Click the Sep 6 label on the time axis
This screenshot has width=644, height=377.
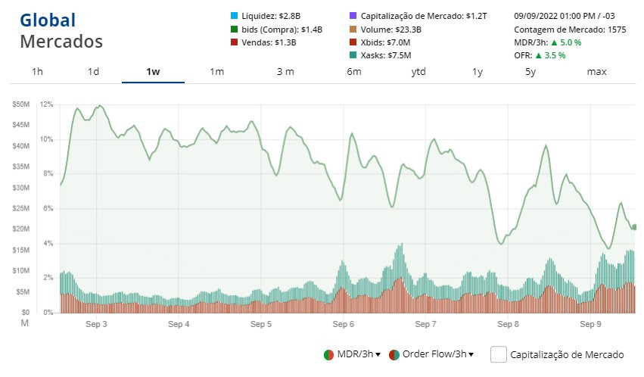pos(343,324)
